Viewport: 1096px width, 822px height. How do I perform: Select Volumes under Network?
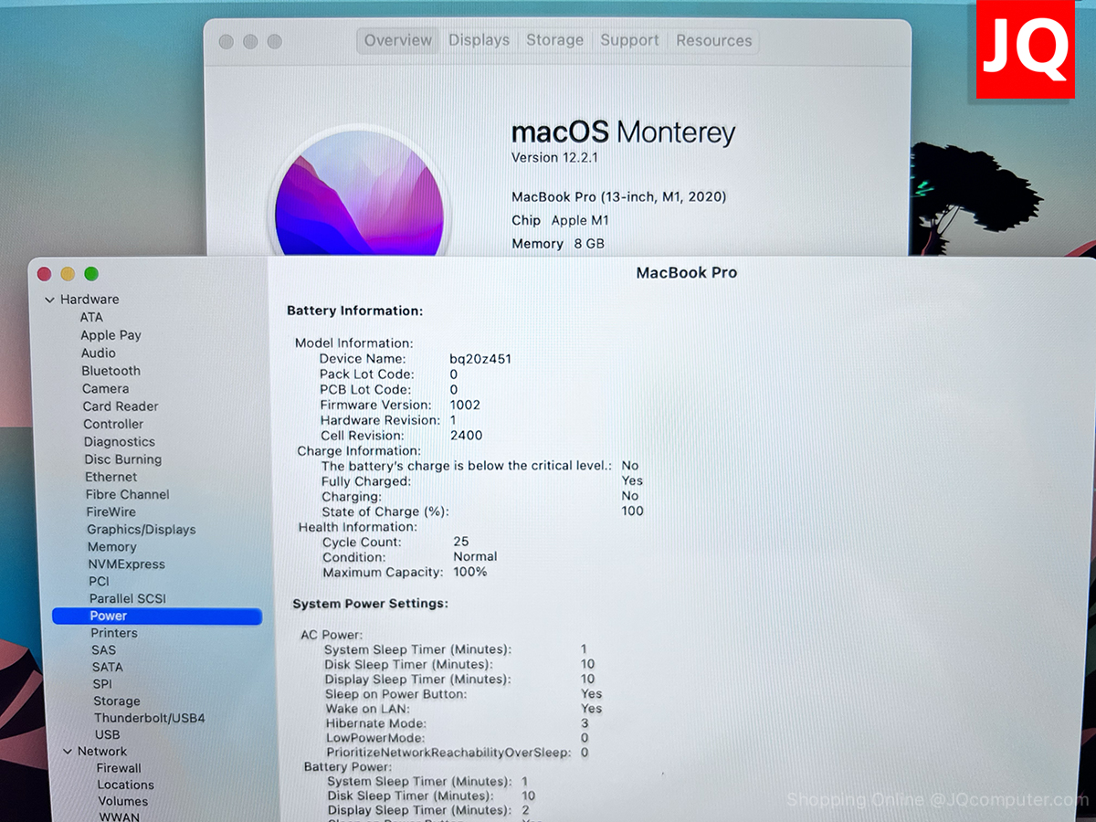click(x=122, y=802)
